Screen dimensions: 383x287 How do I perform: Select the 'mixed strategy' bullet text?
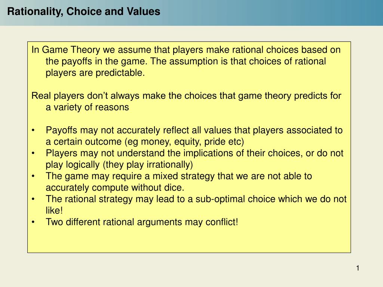coord(179,182)
